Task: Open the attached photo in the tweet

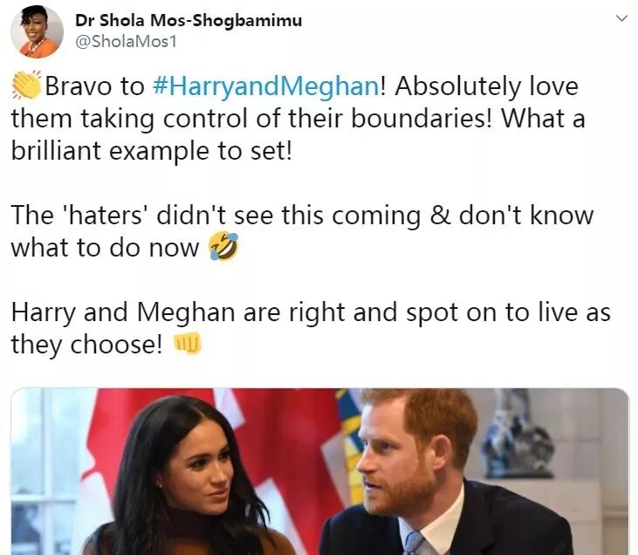Action: pos(319,471)
